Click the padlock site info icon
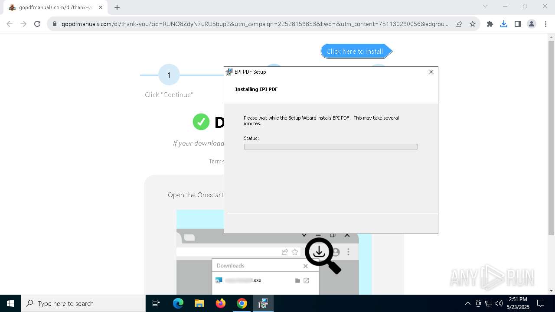Viewport: 555px width, 312px height. (x=55, y=24)
